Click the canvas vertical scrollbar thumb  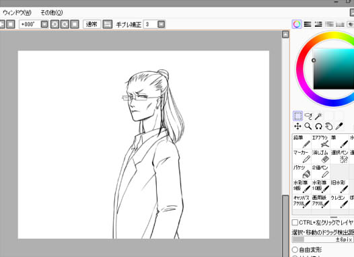click(x=285, y=225)
